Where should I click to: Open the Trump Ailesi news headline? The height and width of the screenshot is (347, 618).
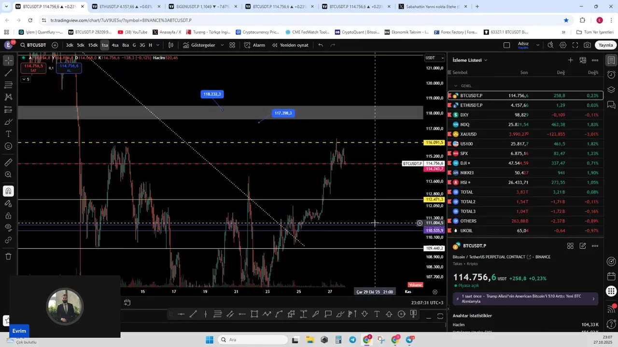pyautogui.click(x=526, y=298)
